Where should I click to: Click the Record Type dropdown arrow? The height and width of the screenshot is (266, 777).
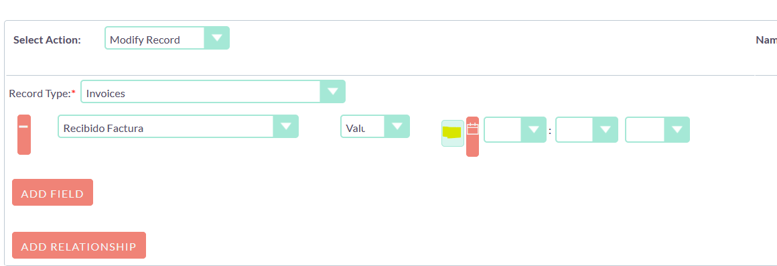[x=332, y=92]
